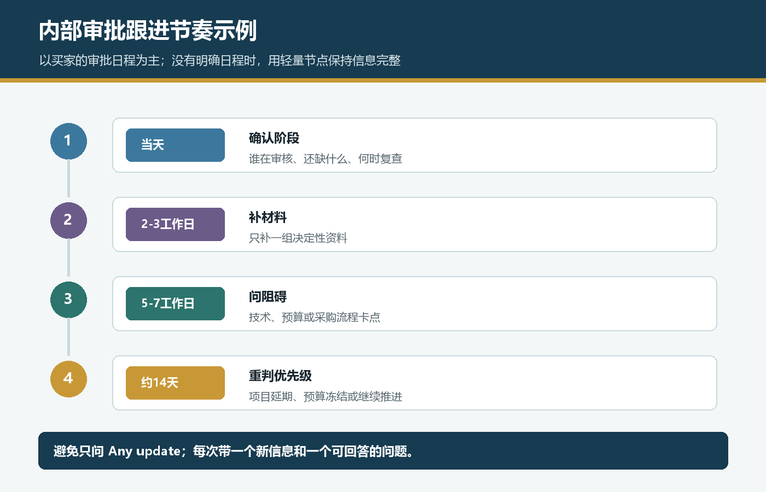Click the heading 问阻碍
Viewport: 766px width, 492px height.
pyautogui.click(x=268, y=296)
